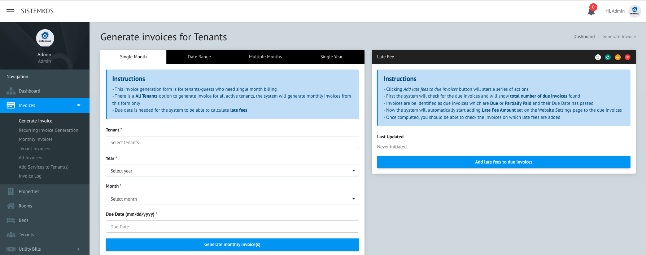
Task: Open Tenant Invoices submenu item
Action: point(34,149)
